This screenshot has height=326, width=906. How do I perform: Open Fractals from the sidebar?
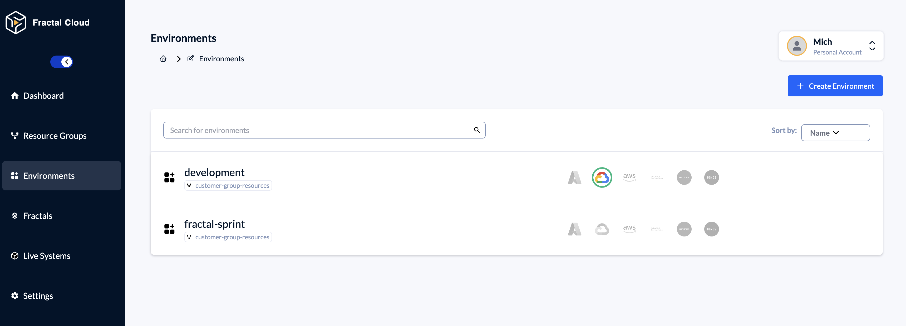tap(37, 216)
